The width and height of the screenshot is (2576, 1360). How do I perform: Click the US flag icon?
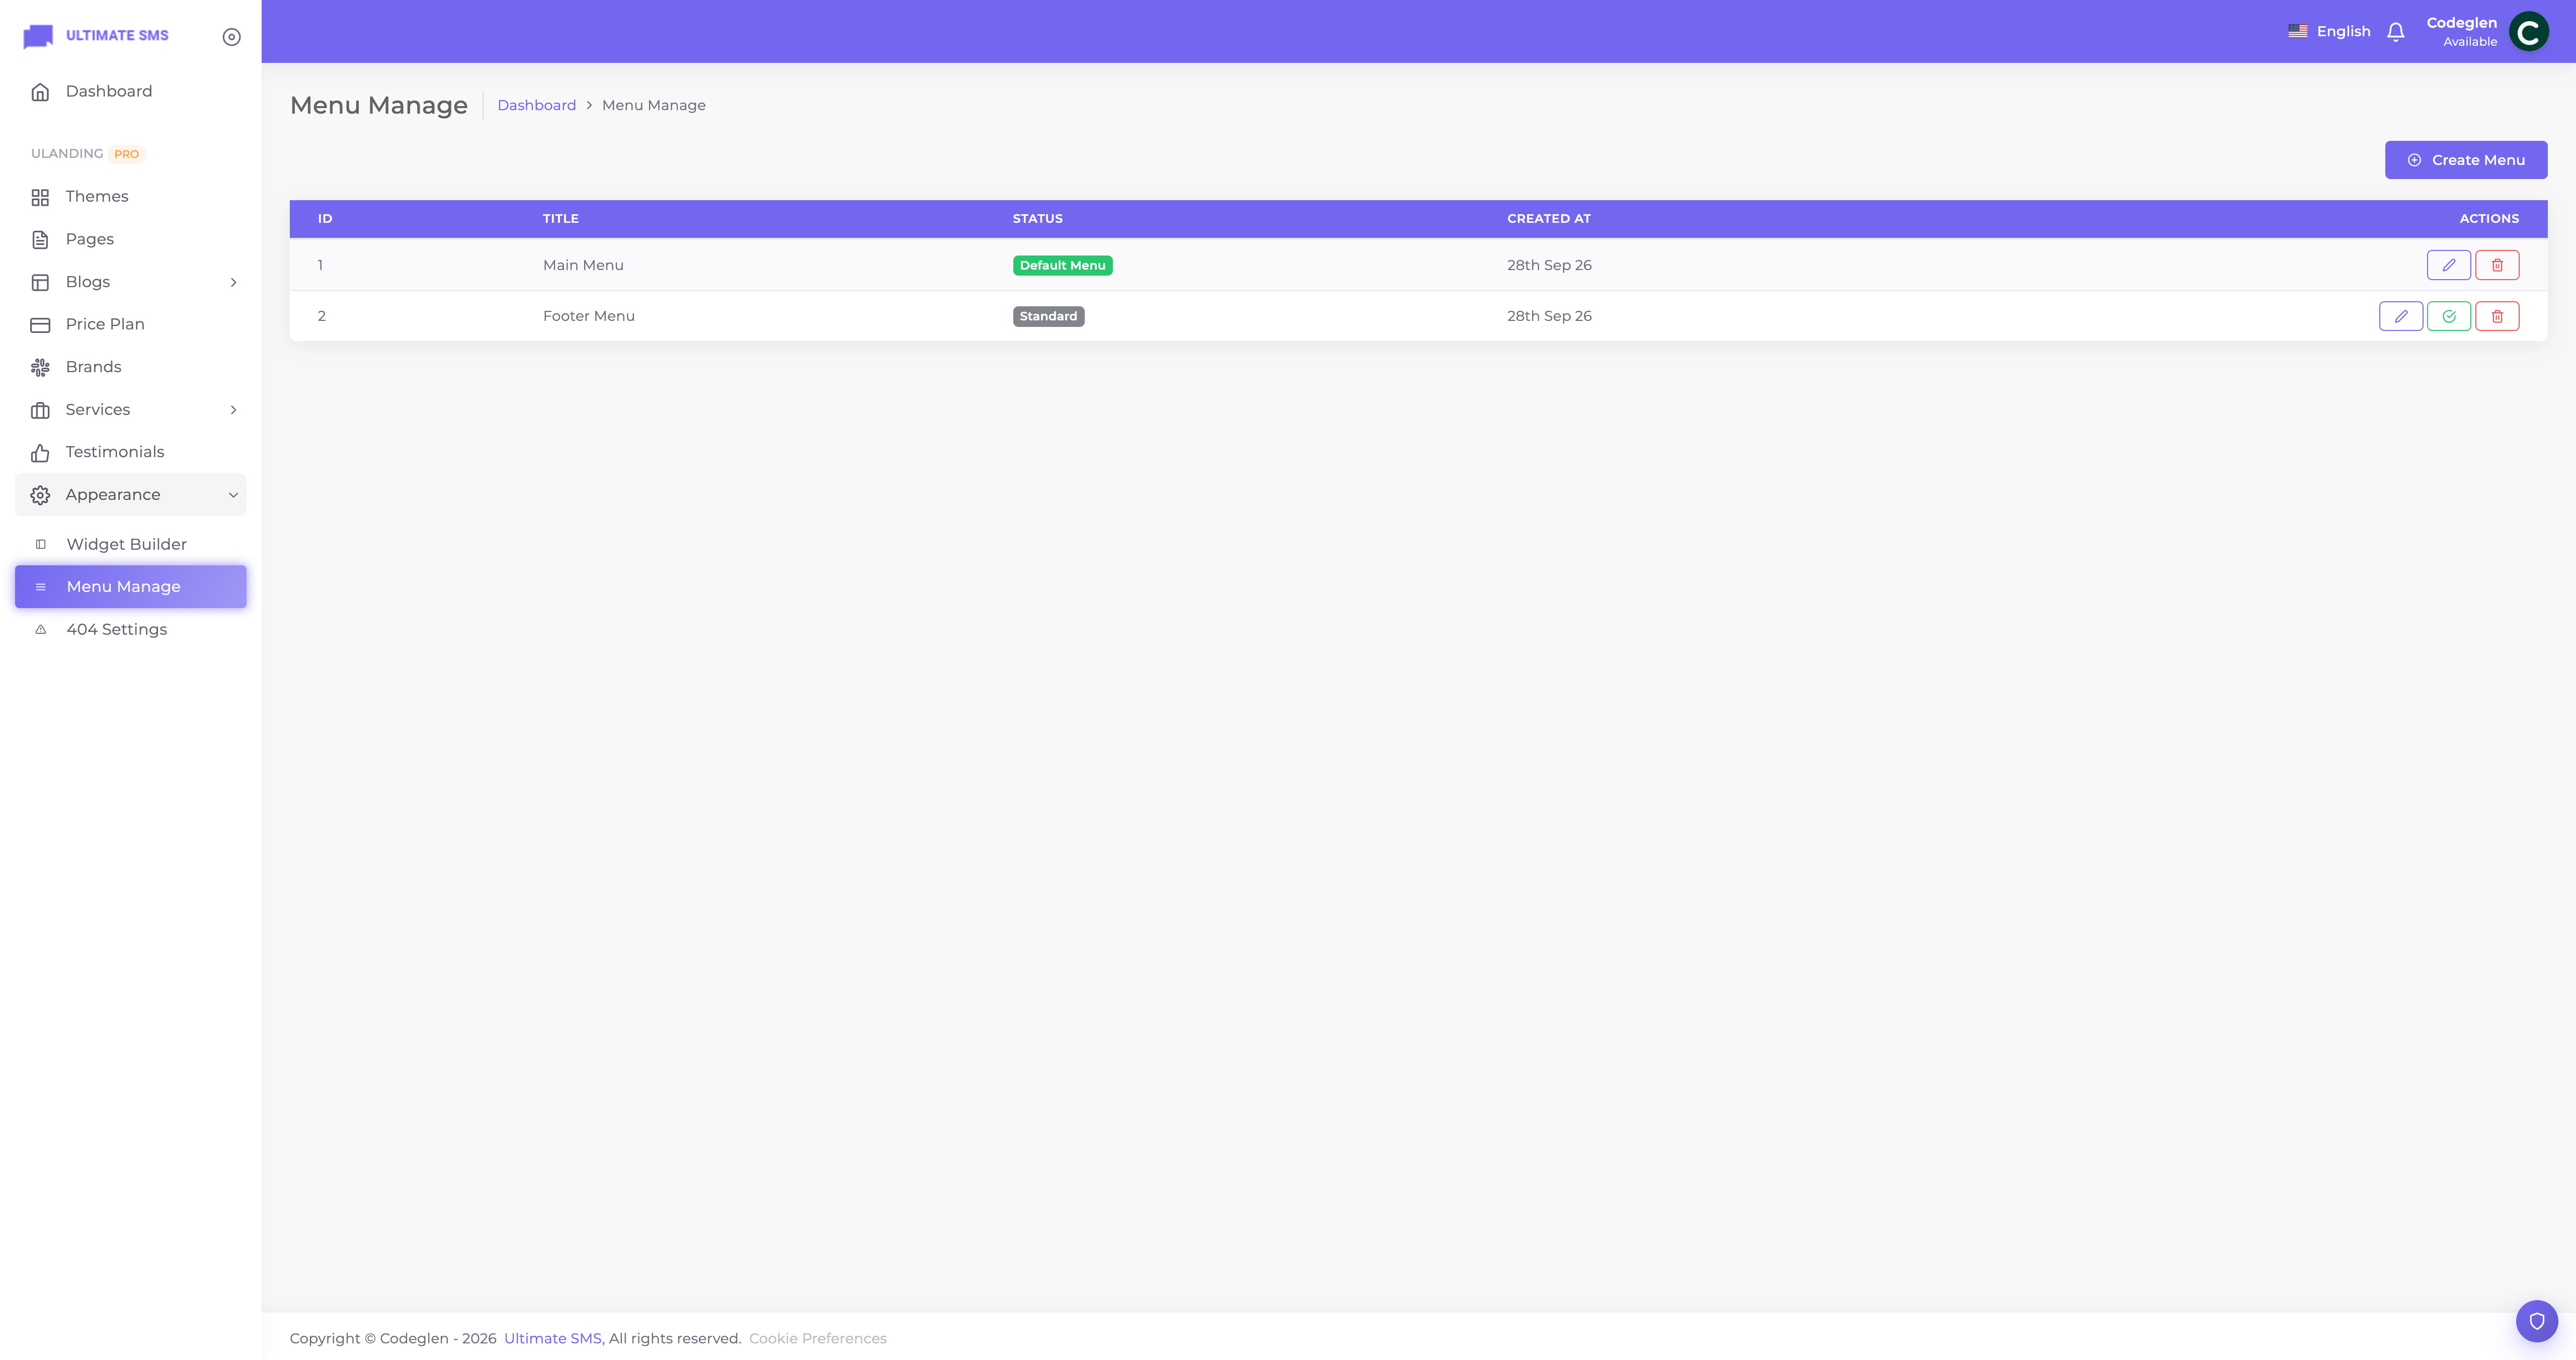point(2297,31)
